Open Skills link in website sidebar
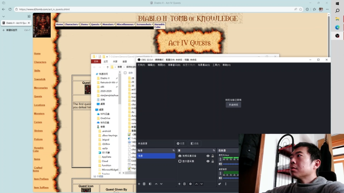This screenshot has width=344, height=193. tap(37, 71)
